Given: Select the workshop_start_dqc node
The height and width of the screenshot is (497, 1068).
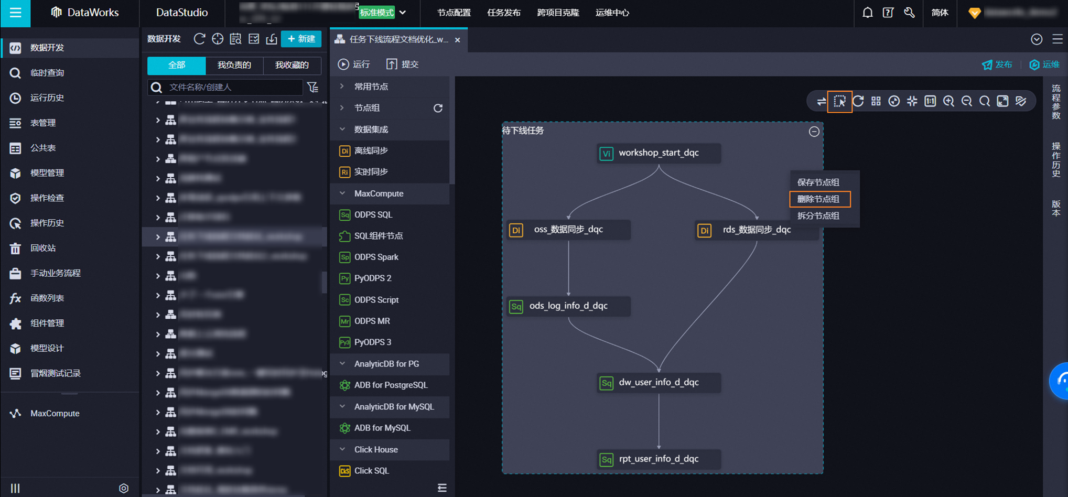Looking at the screenshot, I should [659, 153].
